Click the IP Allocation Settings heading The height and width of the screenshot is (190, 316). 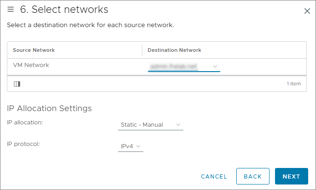point(49,108)
